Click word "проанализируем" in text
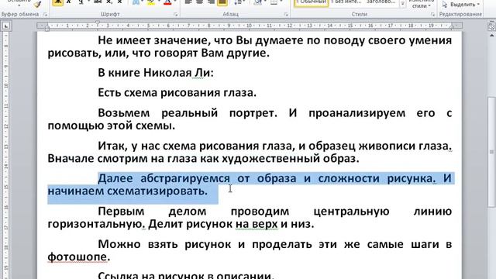The width and height of the screenshot is (496, 279). (356, 113)
